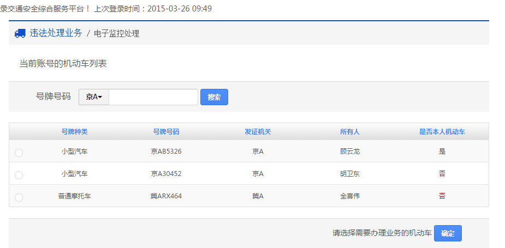
Task: Click owner name 全喜伟 in table
Action: pyautogui.click(x=349, y=196)
